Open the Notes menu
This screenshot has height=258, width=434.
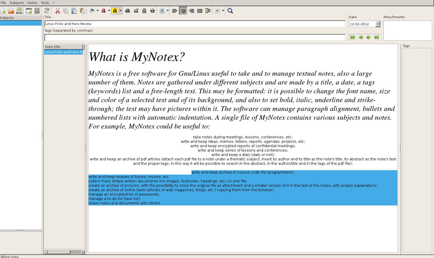(x=32, y=3)
